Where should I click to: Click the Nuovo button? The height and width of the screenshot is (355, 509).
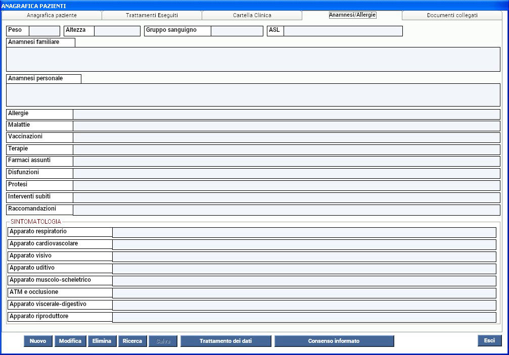coord(38,341)
